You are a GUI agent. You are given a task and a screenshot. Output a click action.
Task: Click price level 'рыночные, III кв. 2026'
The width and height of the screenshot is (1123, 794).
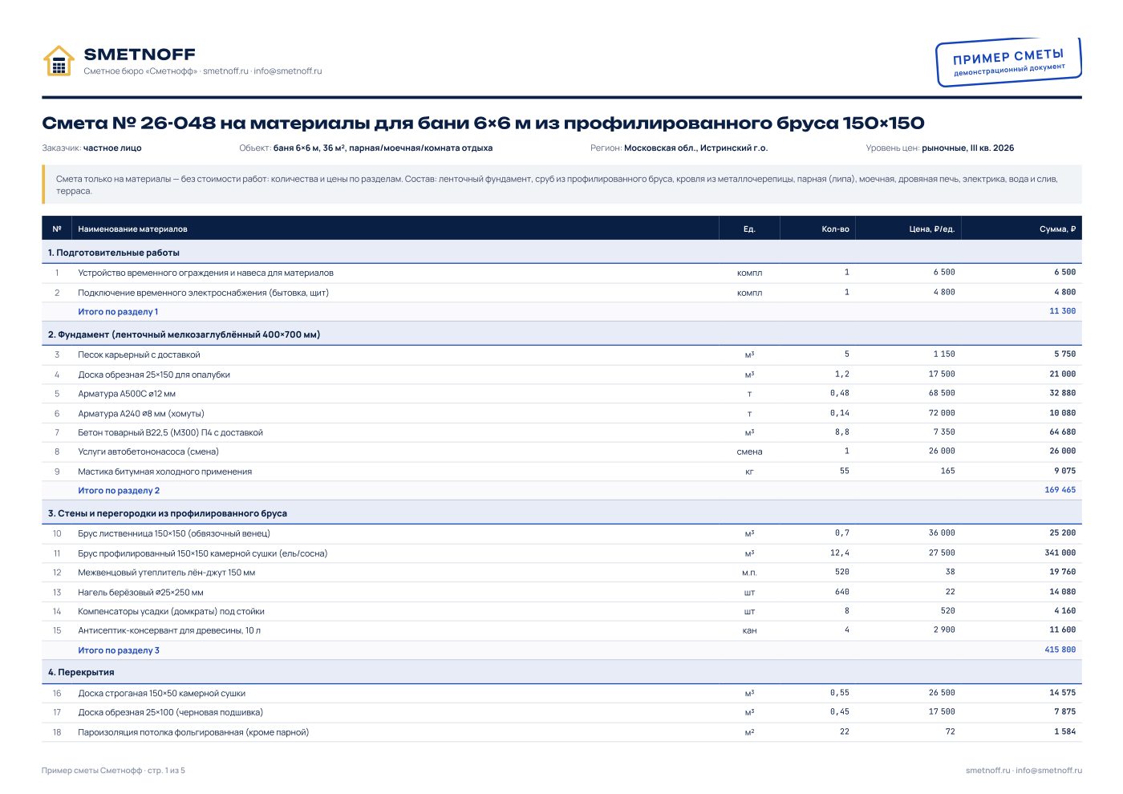point(968,148)
